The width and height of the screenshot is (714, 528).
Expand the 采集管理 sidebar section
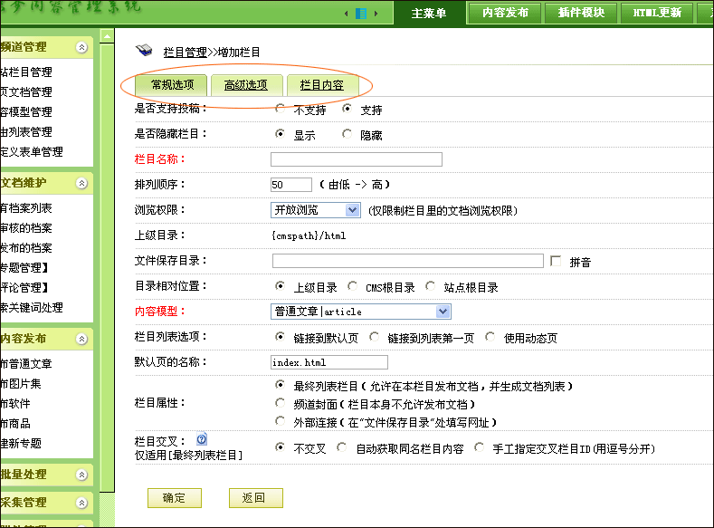(82, 502)
